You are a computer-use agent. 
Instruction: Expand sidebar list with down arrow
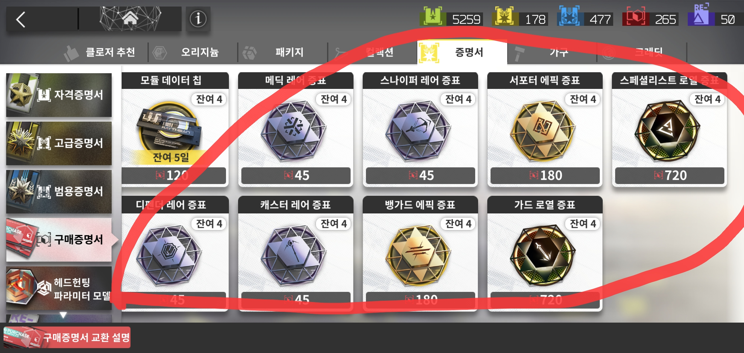coord(63,315)
